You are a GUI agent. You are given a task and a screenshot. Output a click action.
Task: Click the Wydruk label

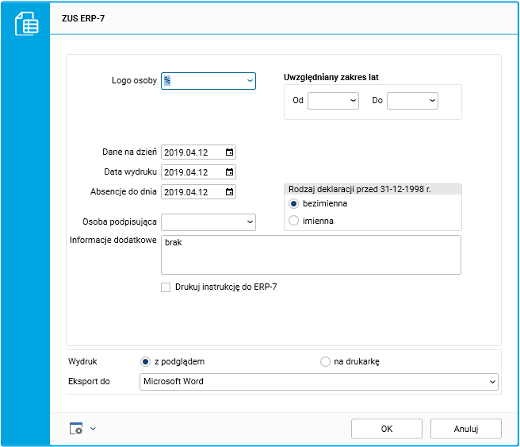[x=82, y=361]
